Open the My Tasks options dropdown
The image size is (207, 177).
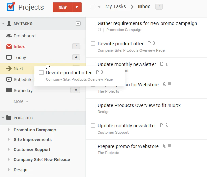tap(78, 24)
